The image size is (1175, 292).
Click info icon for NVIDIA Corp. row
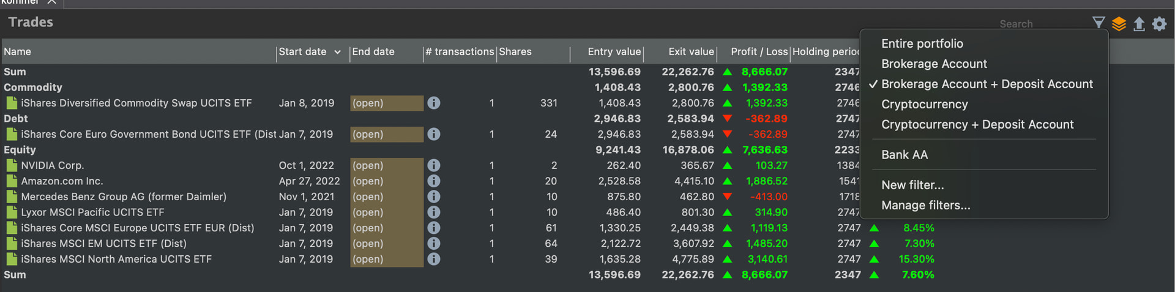pyautogui.click(x=434, y=165)
